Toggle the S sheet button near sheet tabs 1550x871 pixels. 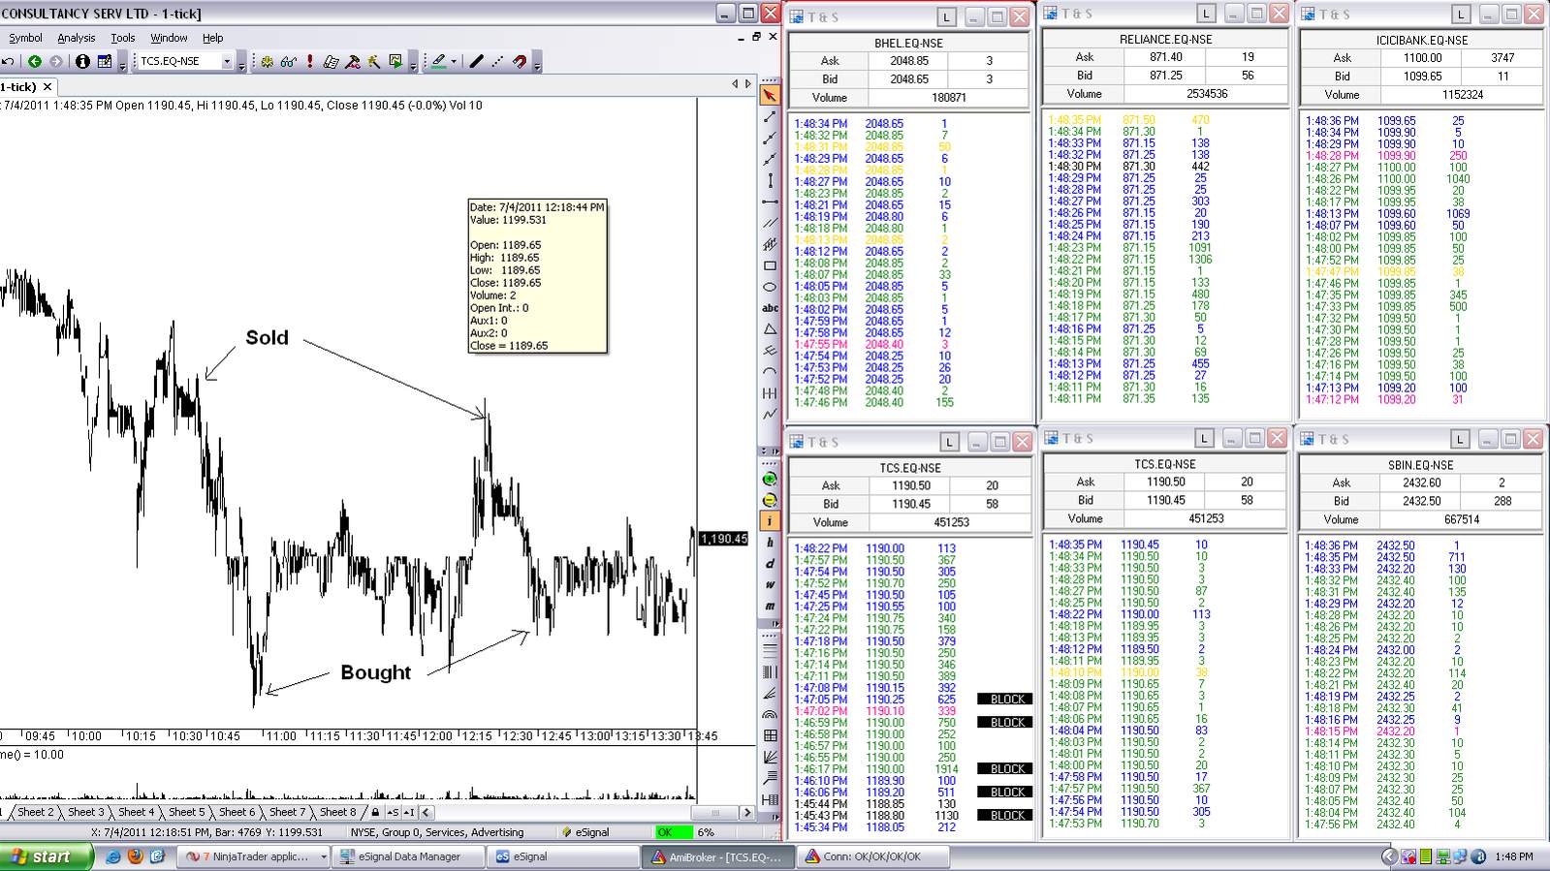point(393,813)
